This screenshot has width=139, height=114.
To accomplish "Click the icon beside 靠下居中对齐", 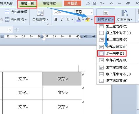I will point(101,74).
